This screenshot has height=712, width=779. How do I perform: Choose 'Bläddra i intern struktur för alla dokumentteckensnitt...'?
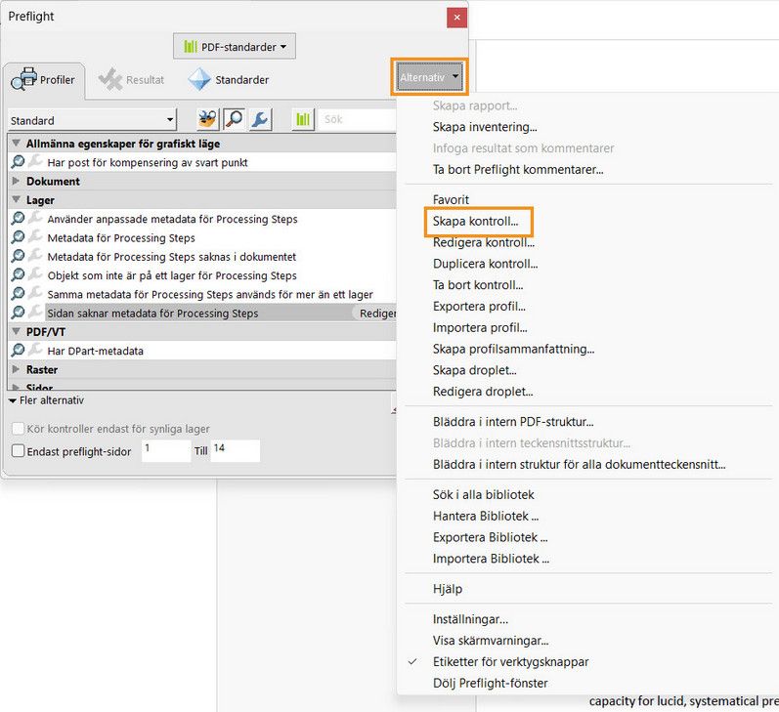click(580, 465)
